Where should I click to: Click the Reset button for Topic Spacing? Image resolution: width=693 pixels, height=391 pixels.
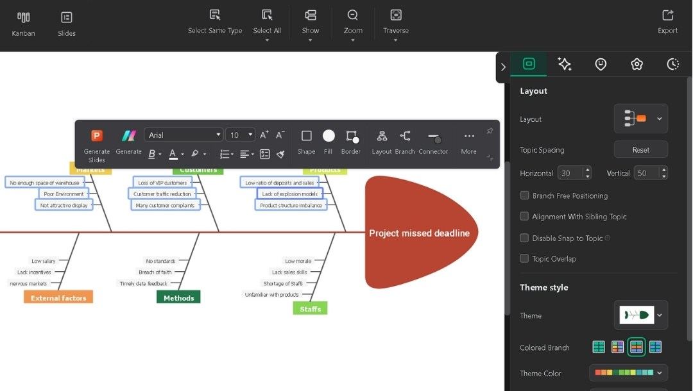pos(640,149)
